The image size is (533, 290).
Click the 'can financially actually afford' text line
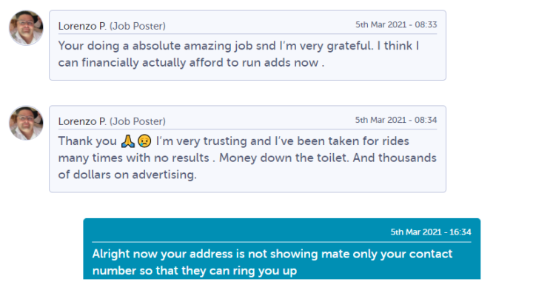pyautogui.click(x=191, y=62)
